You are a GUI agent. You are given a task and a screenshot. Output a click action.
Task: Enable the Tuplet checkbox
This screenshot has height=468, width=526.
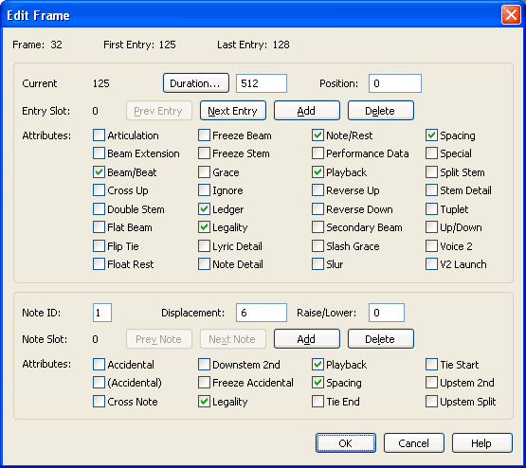[432, 209]
